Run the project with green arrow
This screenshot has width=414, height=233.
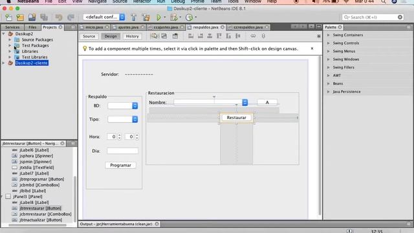pyautogui.click(x=158, y=17)
